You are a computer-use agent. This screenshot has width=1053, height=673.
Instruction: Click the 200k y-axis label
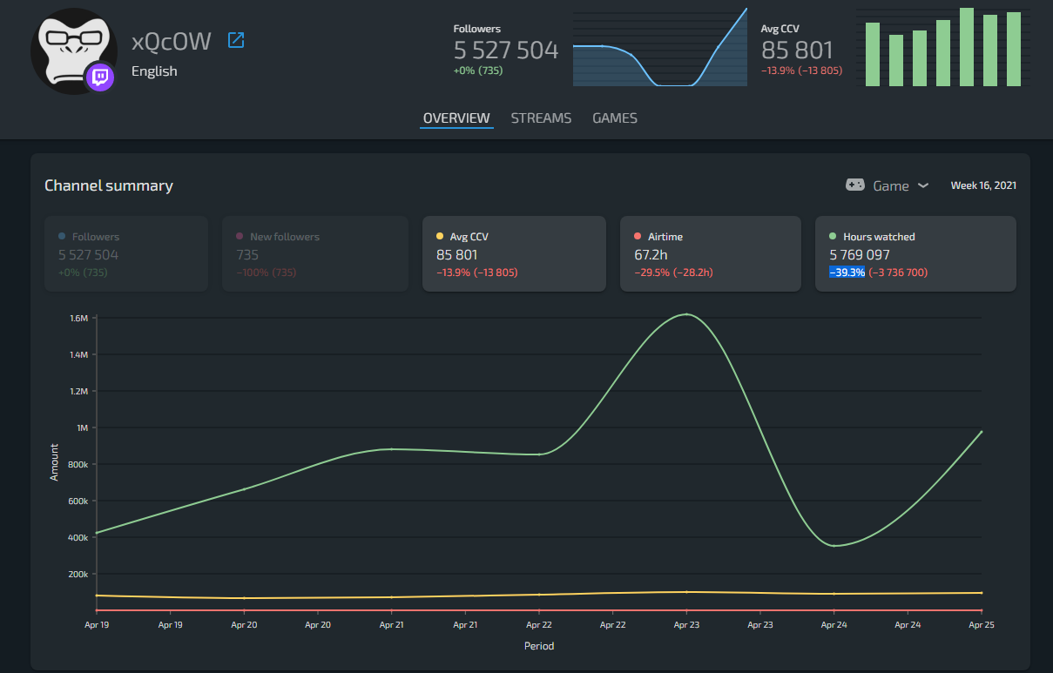78,574
